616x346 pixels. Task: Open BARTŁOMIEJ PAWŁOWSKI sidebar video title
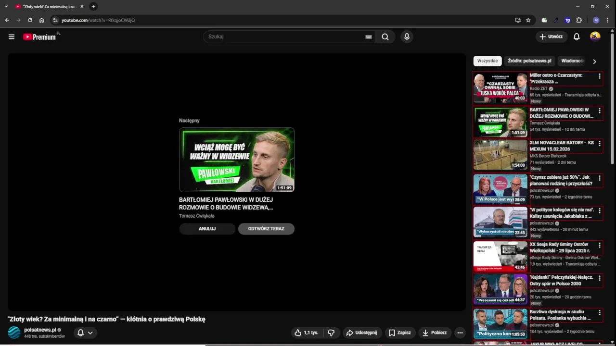tap(562, 113)
